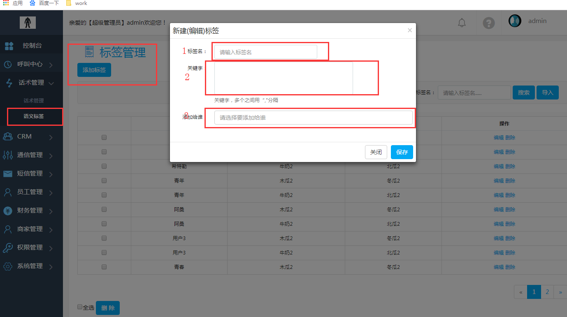Open the help question mark icon
This screenshot has width=567, height=317.
[x=488, y=23]
